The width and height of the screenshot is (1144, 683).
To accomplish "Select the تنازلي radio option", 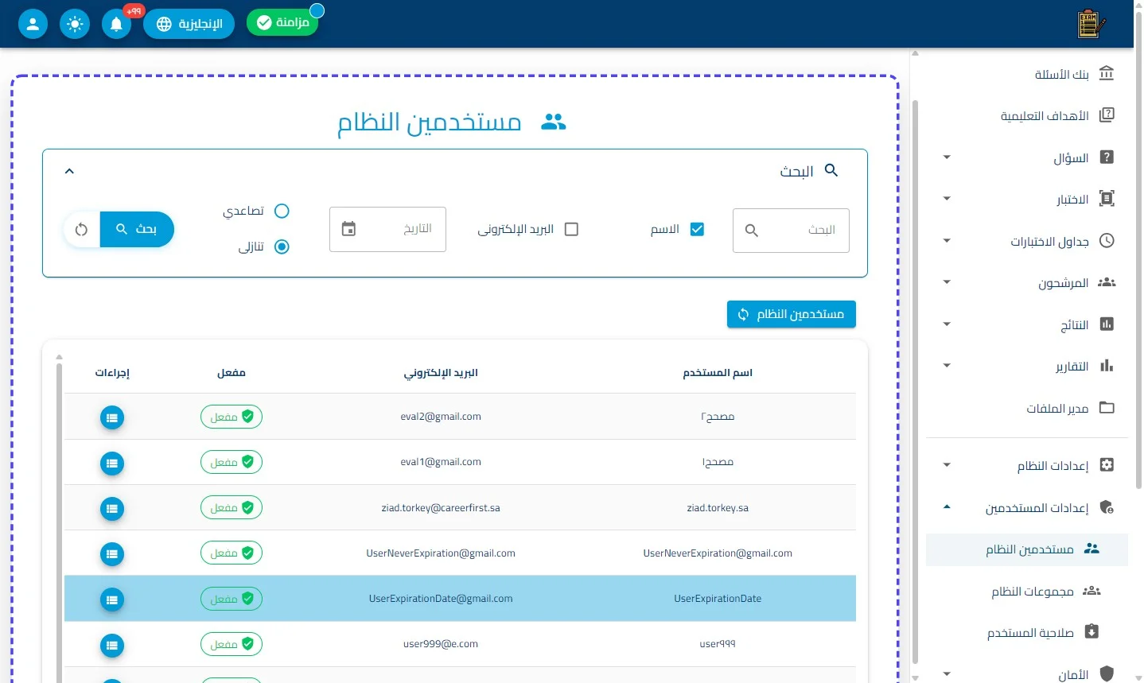I will 282,246.
